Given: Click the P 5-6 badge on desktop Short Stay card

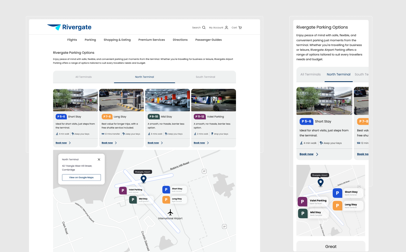Looking at the screenshot, I should (x=61, y=117).
